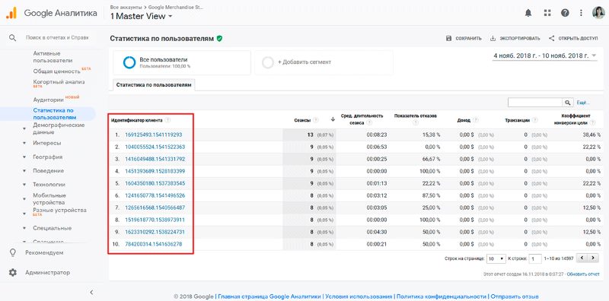The image size is (609, 301).
Task: Open client ID 784200314.1541636278
Action: [154, 244]
